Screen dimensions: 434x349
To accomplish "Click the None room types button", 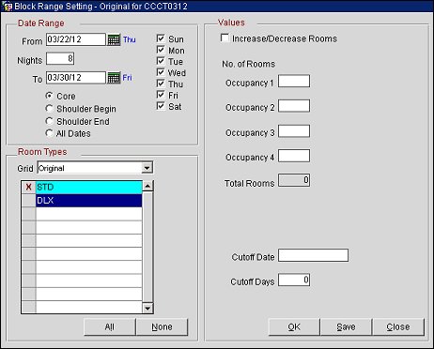I will pos(162,327).
